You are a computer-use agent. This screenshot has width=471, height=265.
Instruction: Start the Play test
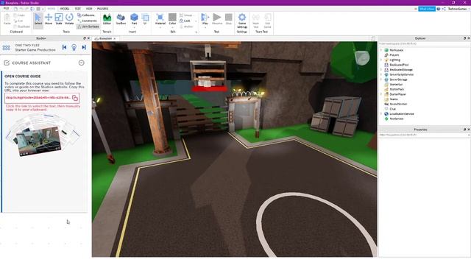click(205, 19)
